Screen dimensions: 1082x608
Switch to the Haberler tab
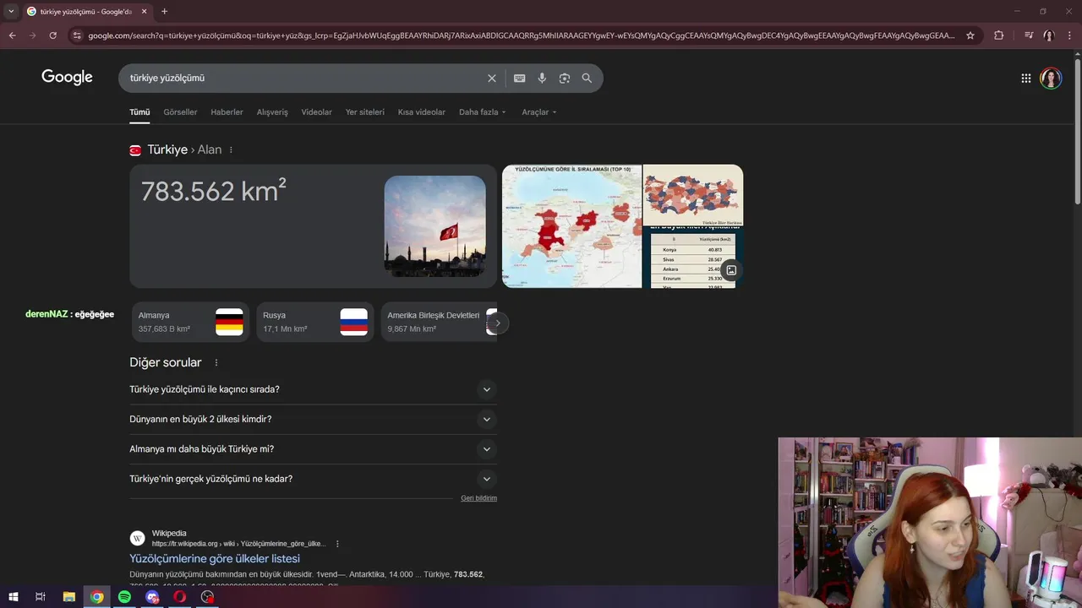tap(227, 111)
